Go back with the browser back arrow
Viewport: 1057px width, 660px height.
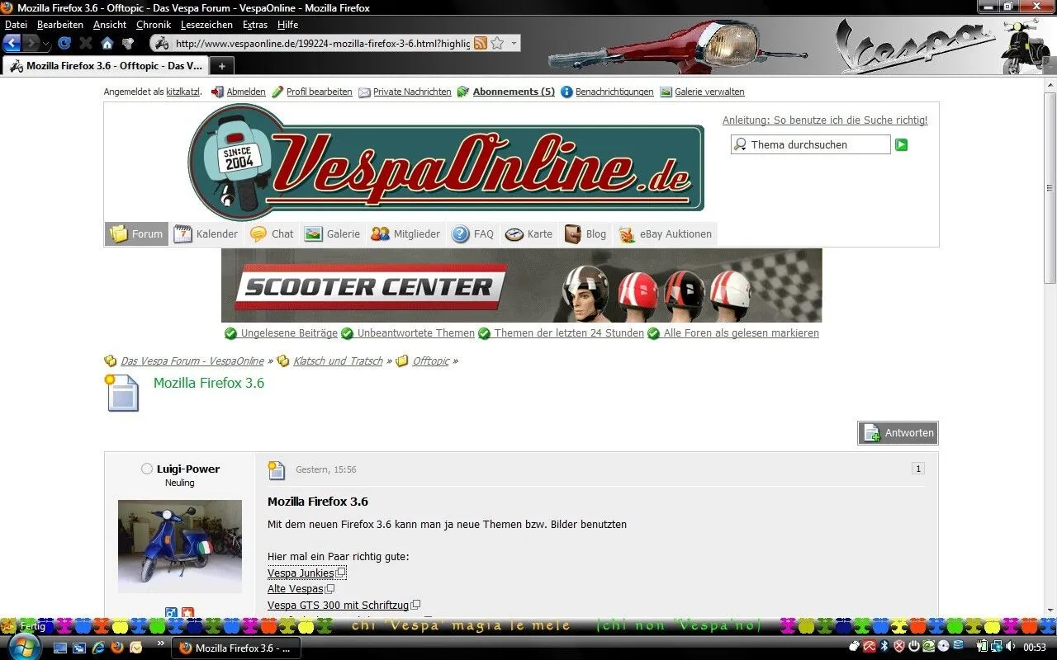[12, 43]
